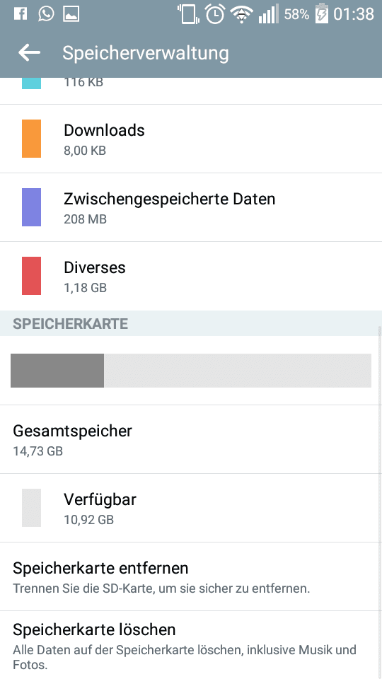Tap the Gesamtspeicher 14,73 GB entry
The height and width of the screenshot is (679, 382).
click(191, 439)
